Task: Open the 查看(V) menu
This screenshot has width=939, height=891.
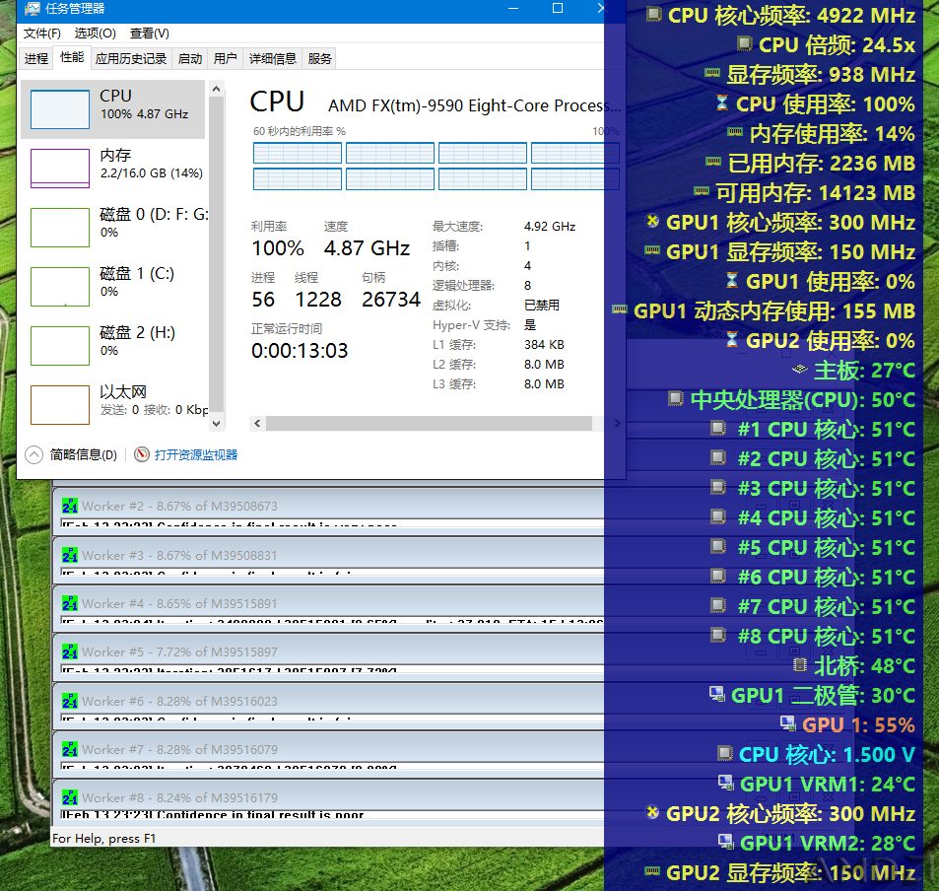Action: [150, 34]
